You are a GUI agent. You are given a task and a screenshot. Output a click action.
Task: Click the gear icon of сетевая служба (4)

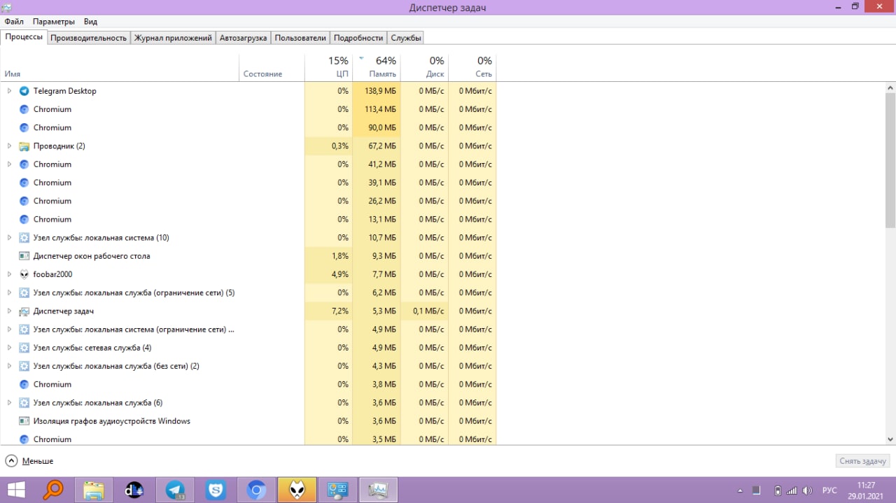coord(24,348)
